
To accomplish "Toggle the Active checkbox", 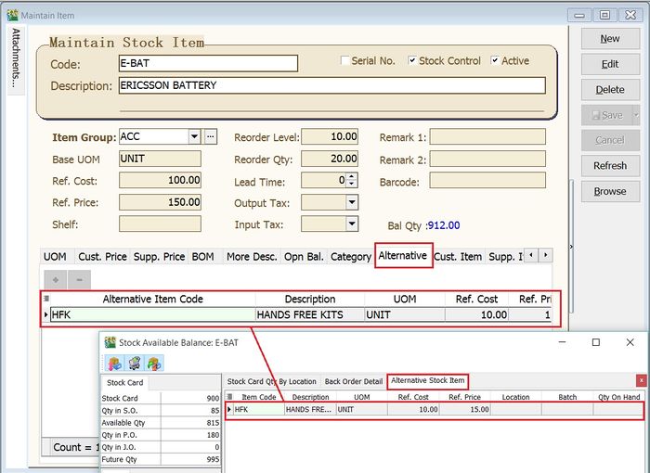I will [495, 61].
